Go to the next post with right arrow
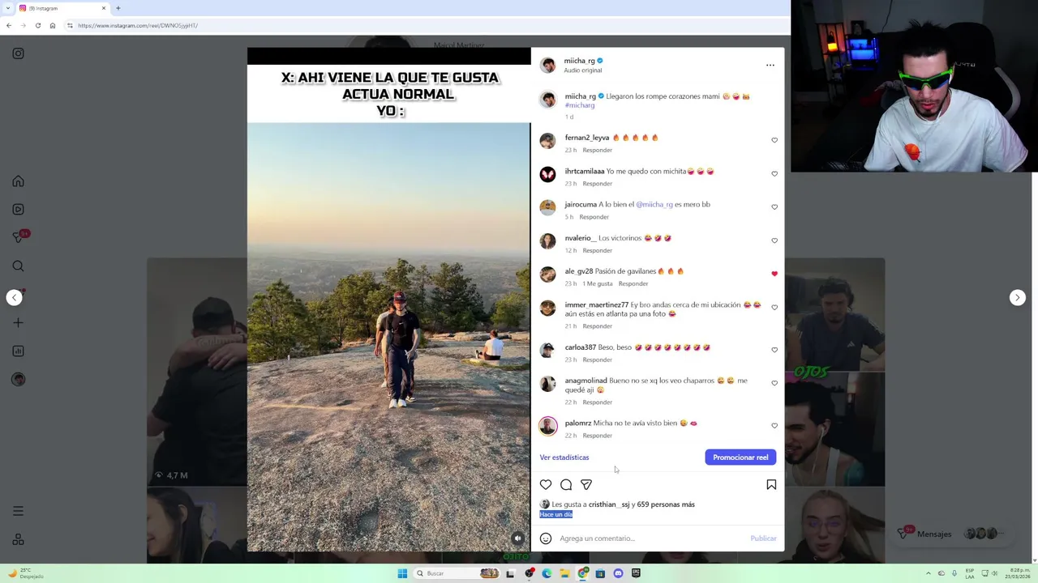 tap(1018, 297)
